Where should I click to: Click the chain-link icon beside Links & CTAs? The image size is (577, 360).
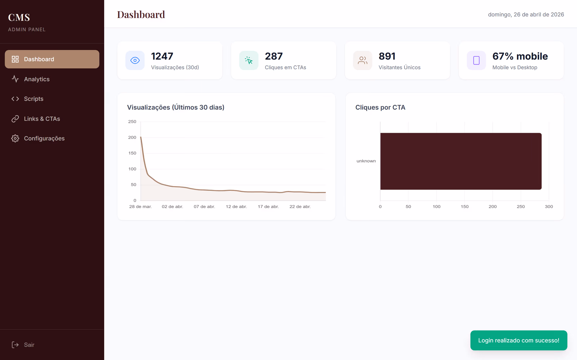(x=15, y=118)
